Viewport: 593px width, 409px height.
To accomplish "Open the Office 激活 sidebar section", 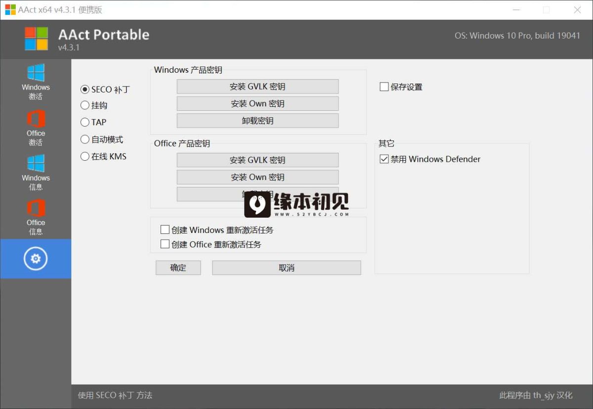I will (x=36, y=128).
